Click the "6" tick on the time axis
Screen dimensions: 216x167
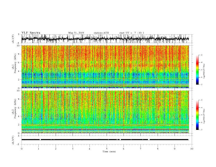point(124,149)
